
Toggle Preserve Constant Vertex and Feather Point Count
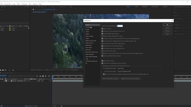102,39
